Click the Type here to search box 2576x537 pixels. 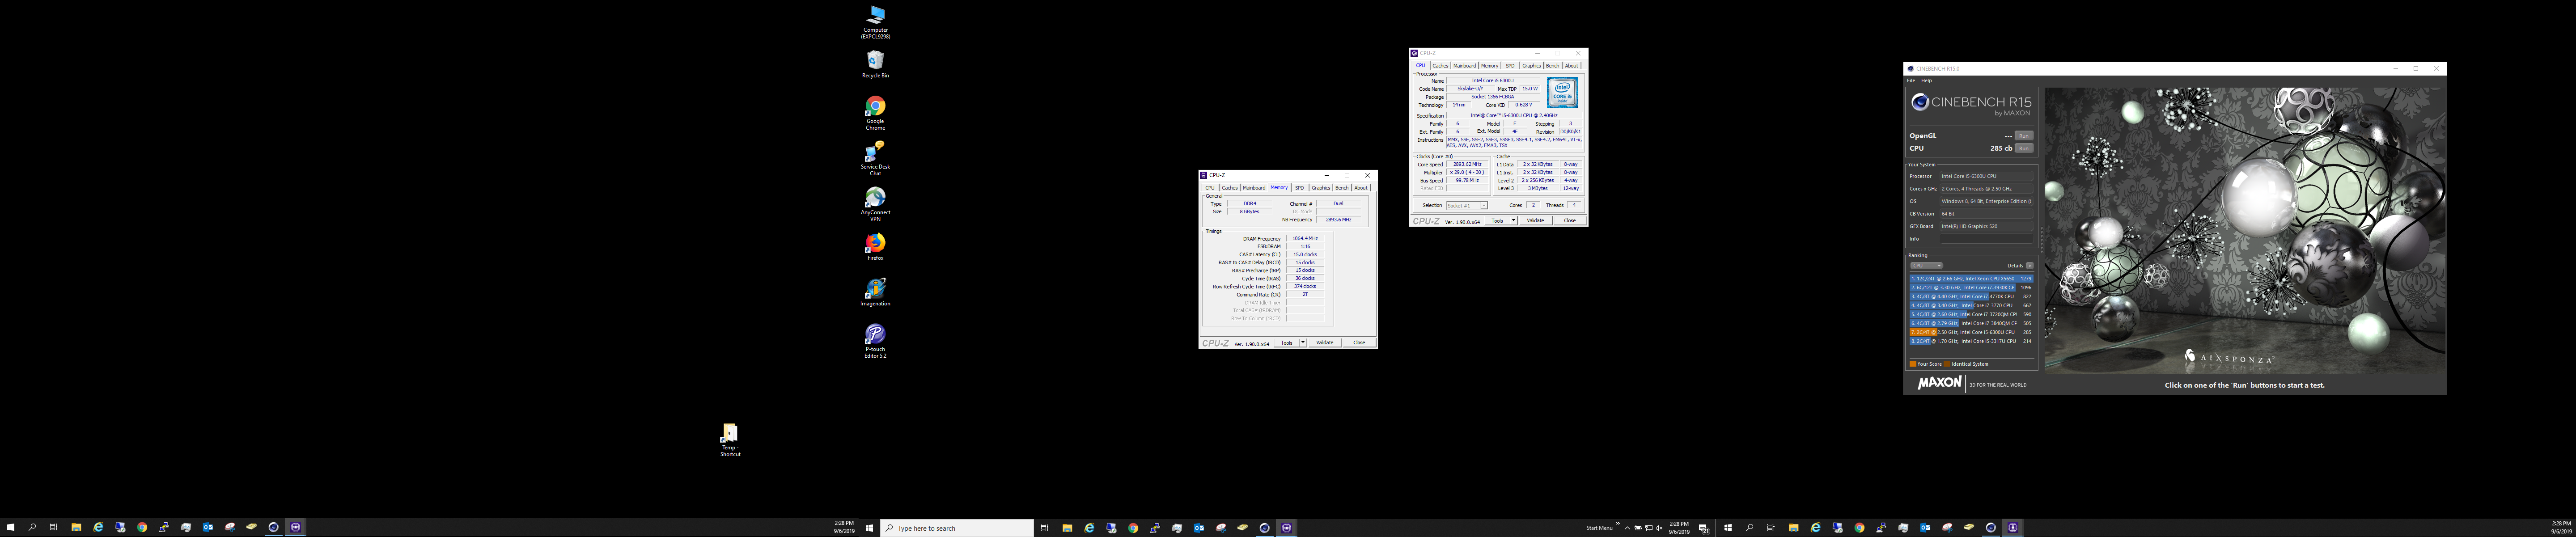point(957,528)
